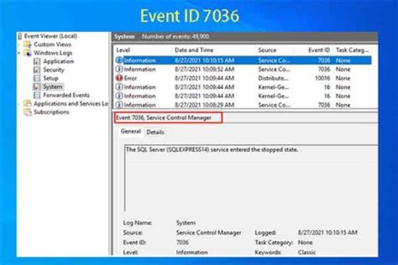Select the Information event at 10:09:52 AM
Image resolution: width=398 pixels, height=265 pixels.
pos(243,69)
